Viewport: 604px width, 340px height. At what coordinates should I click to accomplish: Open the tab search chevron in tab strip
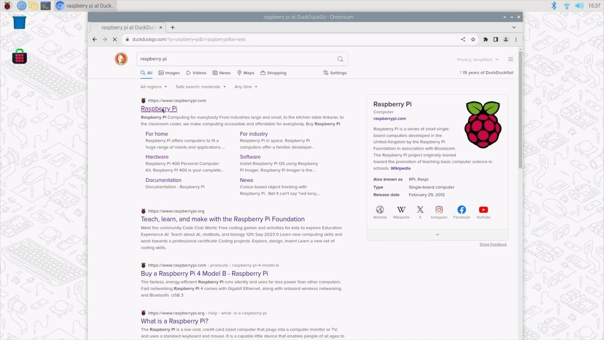coord(514,27)
